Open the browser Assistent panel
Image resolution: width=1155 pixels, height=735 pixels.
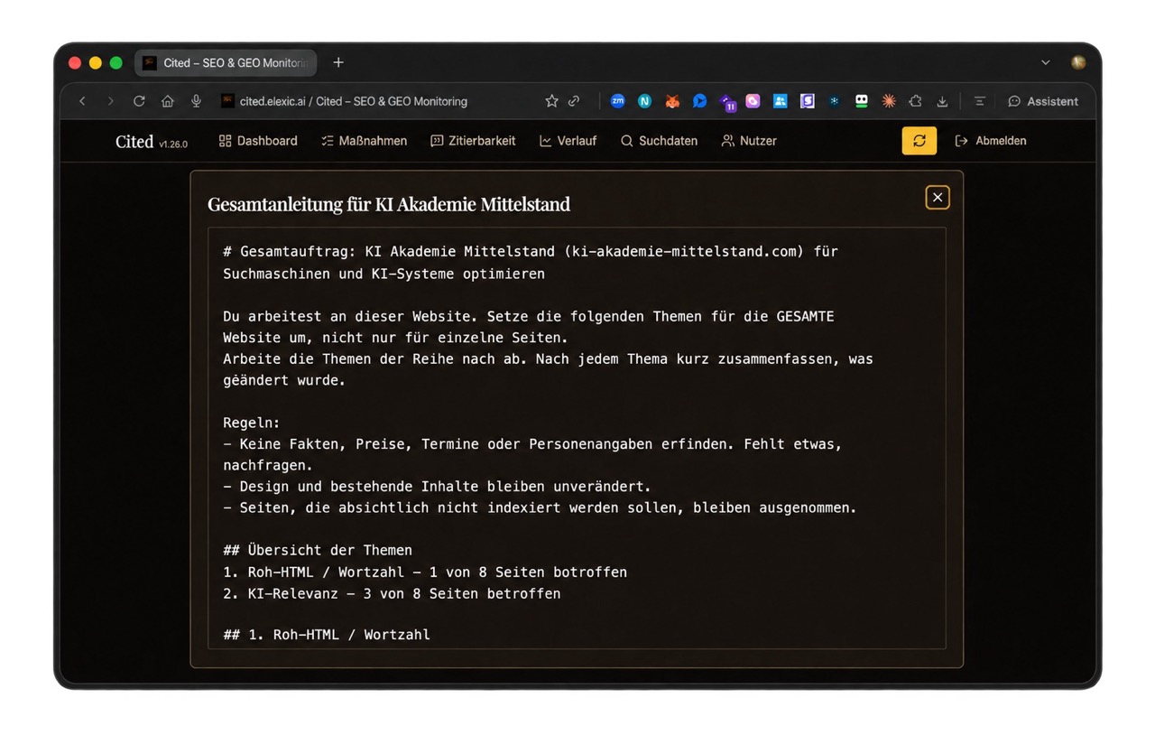pyautogui.click(x=1043, y=101)
